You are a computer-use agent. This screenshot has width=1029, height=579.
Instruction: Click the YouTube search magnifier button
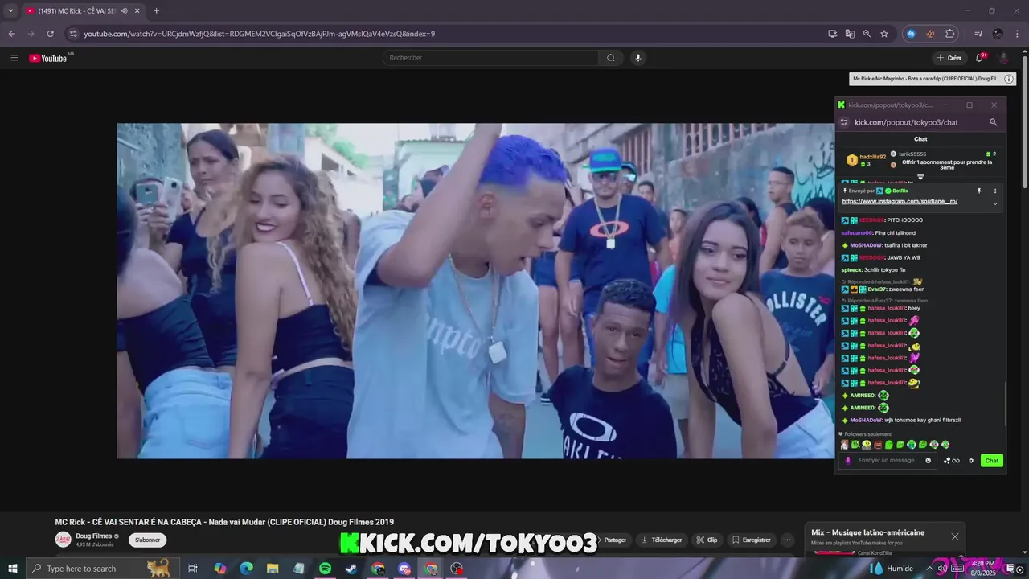611,58
